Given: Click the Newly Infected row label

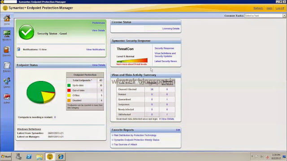Looking at the screenshot, I should point(126,109).
